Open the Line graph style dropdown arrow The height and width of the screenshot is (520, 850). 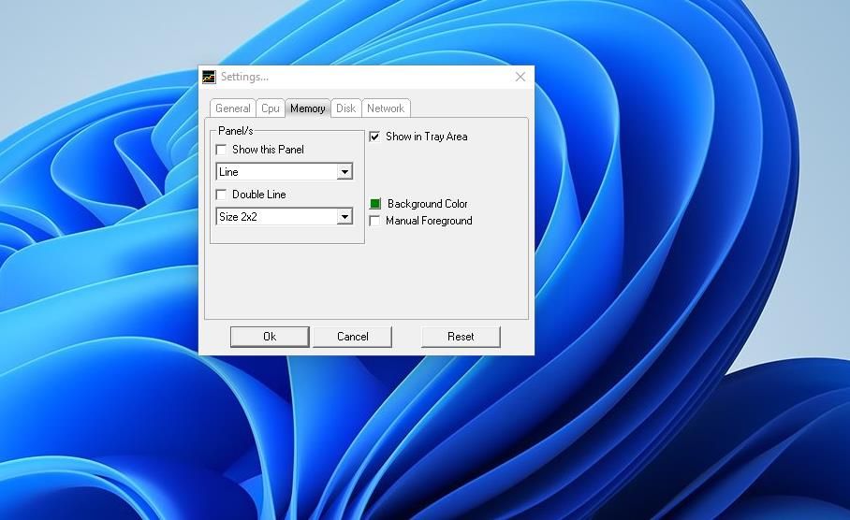click(344, 172)
